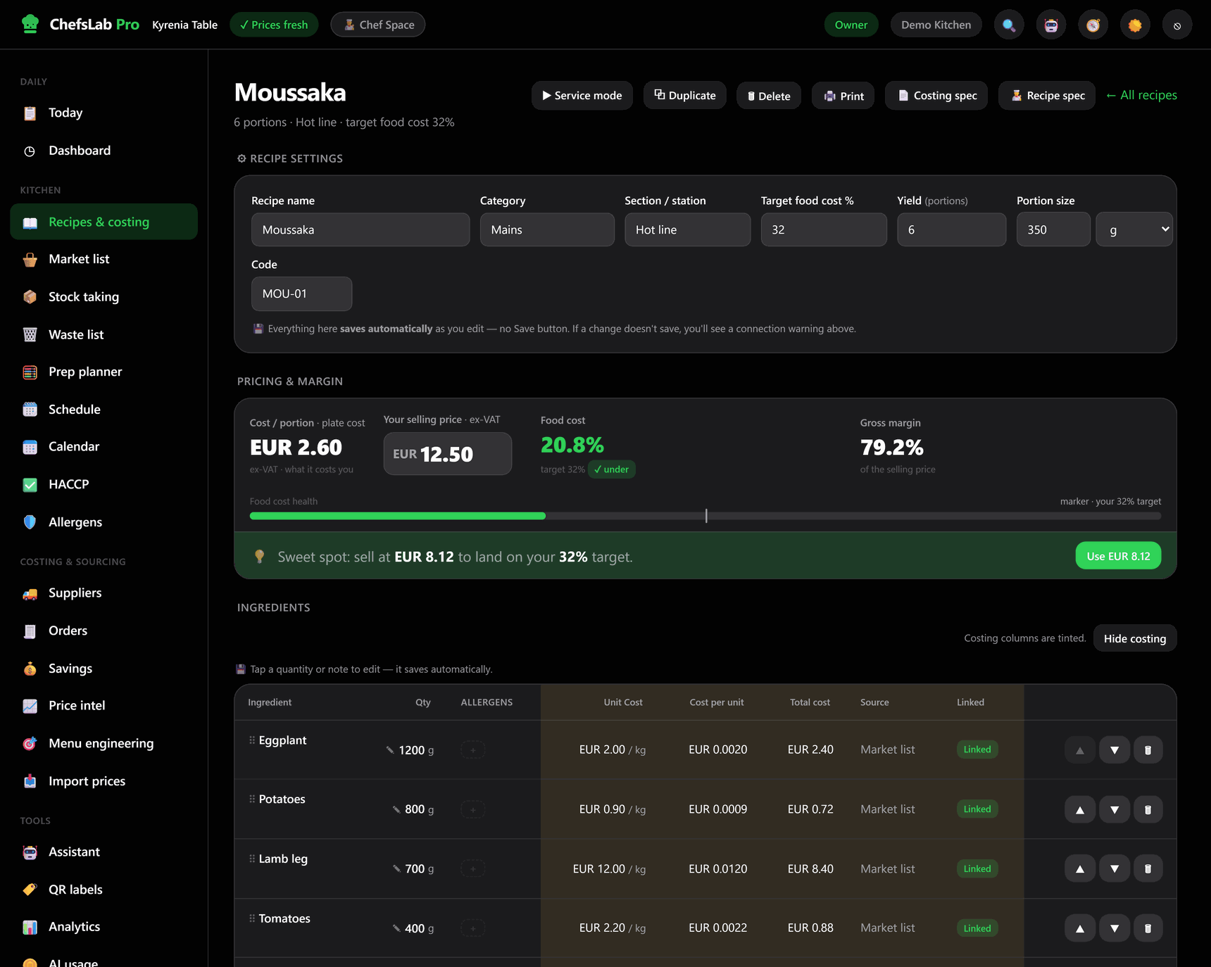This screenshot has height=967, width=1211.
Task: Move Potatoes row up
Action: [1080, 809]
